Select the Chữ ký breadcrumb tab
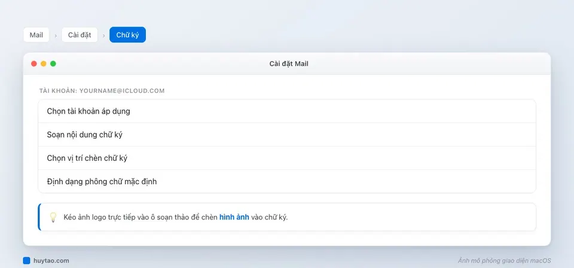The height and width of the screenshot is (268, 574). pos(127,35)
